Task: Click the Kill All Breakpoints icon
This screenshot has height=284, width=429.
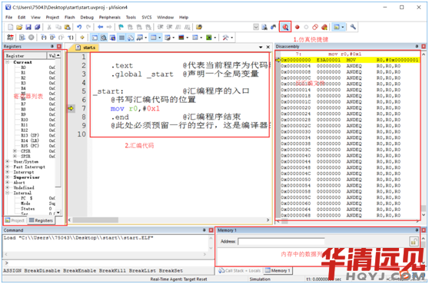Action: (324, 27)
